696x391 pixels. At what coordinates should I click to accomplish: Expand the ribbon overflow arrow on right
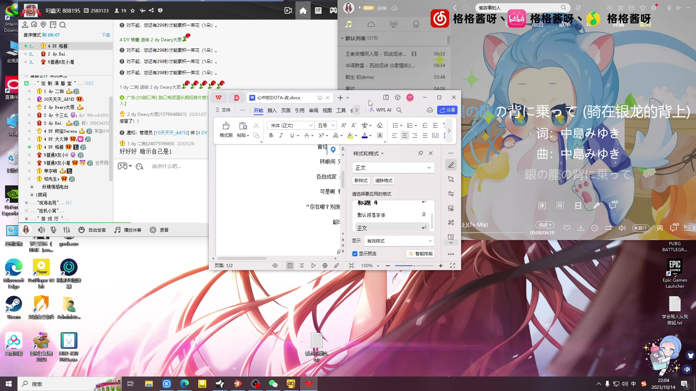449,131
